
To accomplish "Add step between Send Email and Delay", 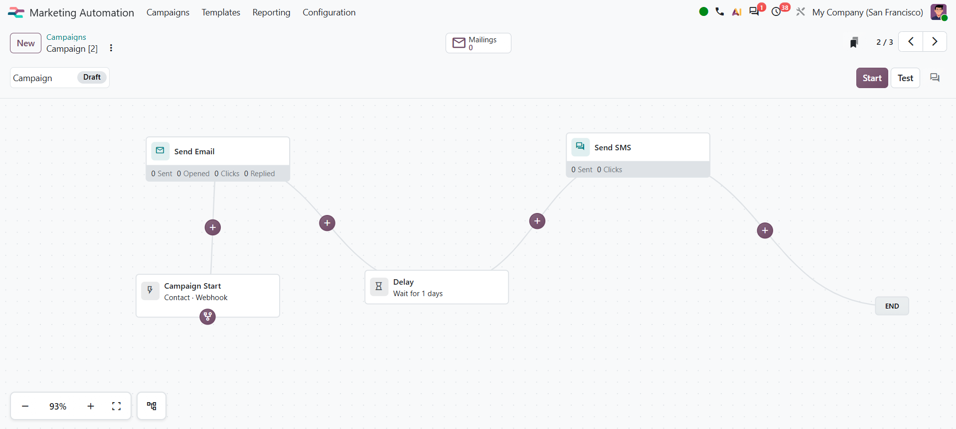I will pyautogui.click(x=327, y=223).
